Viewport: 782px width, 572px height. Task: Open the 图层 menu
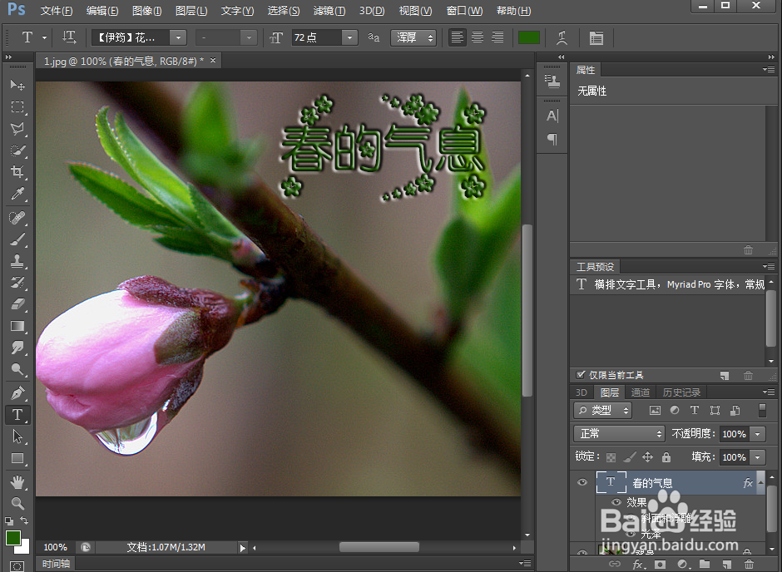[x=191, y=11]
